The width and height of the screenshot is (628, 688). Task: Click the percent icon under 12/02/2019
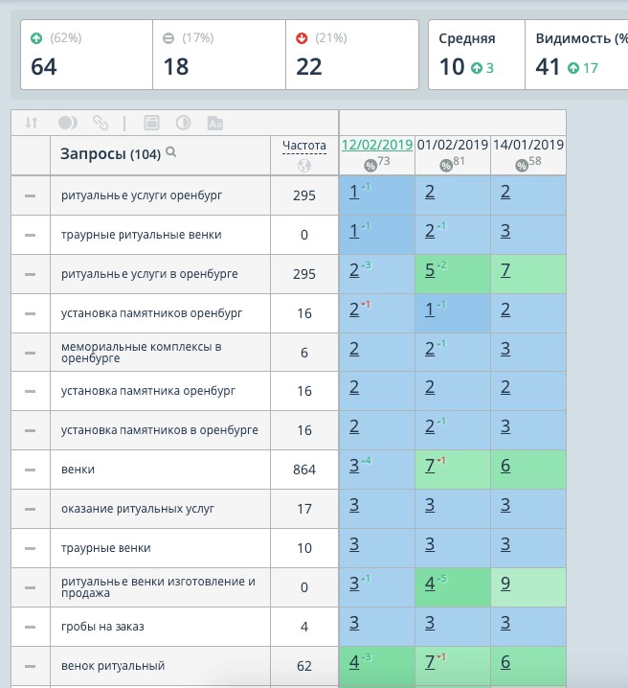pyautogui.click(x=370, y=166)
